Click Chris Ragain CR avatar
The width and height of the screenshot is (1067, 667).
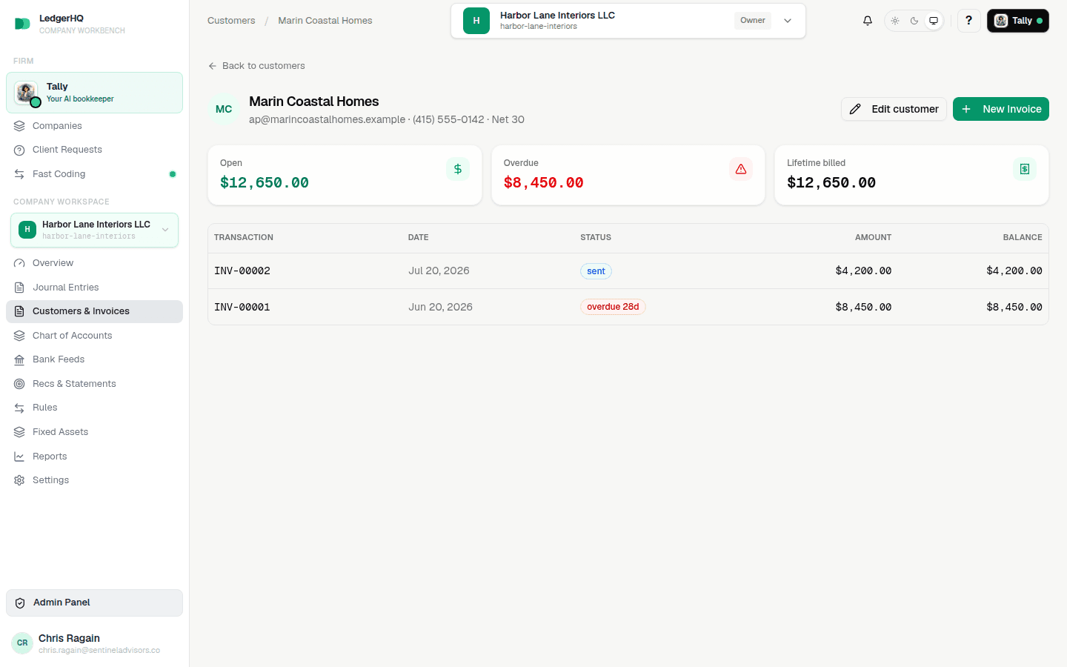22,643
